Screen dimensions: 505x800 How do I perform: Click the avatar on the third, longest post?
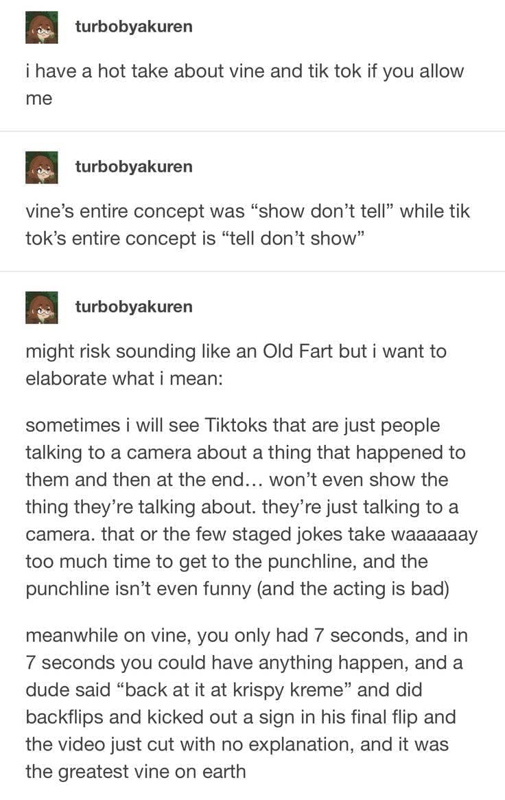pyautogui.click(x=41, y=307)
